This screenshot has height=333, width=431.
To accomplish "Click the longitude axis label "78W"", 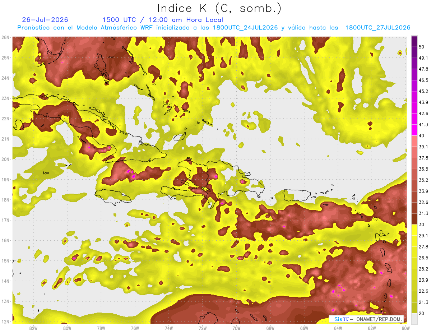I will coord(101,328).
